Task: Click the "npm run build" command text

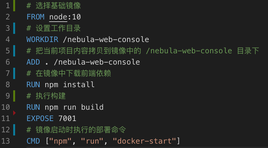Action: pos(74,107)
